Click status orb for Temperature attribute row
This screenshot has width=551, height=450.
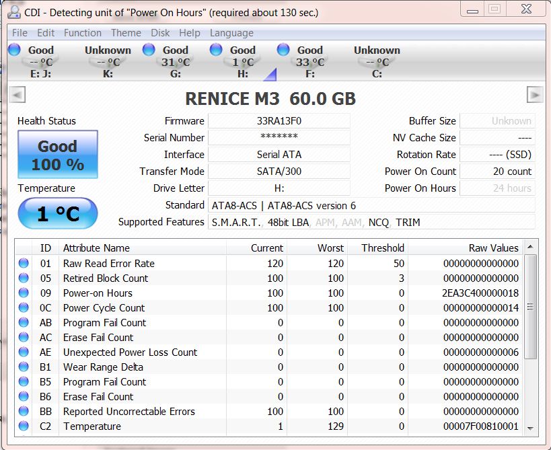24,426
